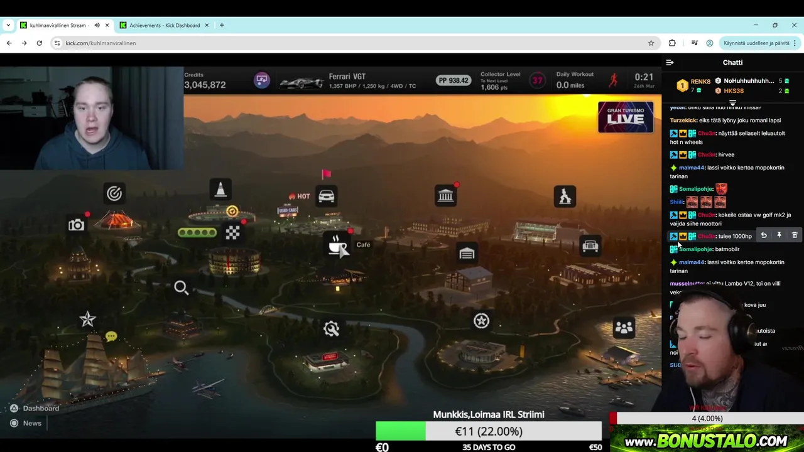Click the Credits 3,045,872 display

205,80
